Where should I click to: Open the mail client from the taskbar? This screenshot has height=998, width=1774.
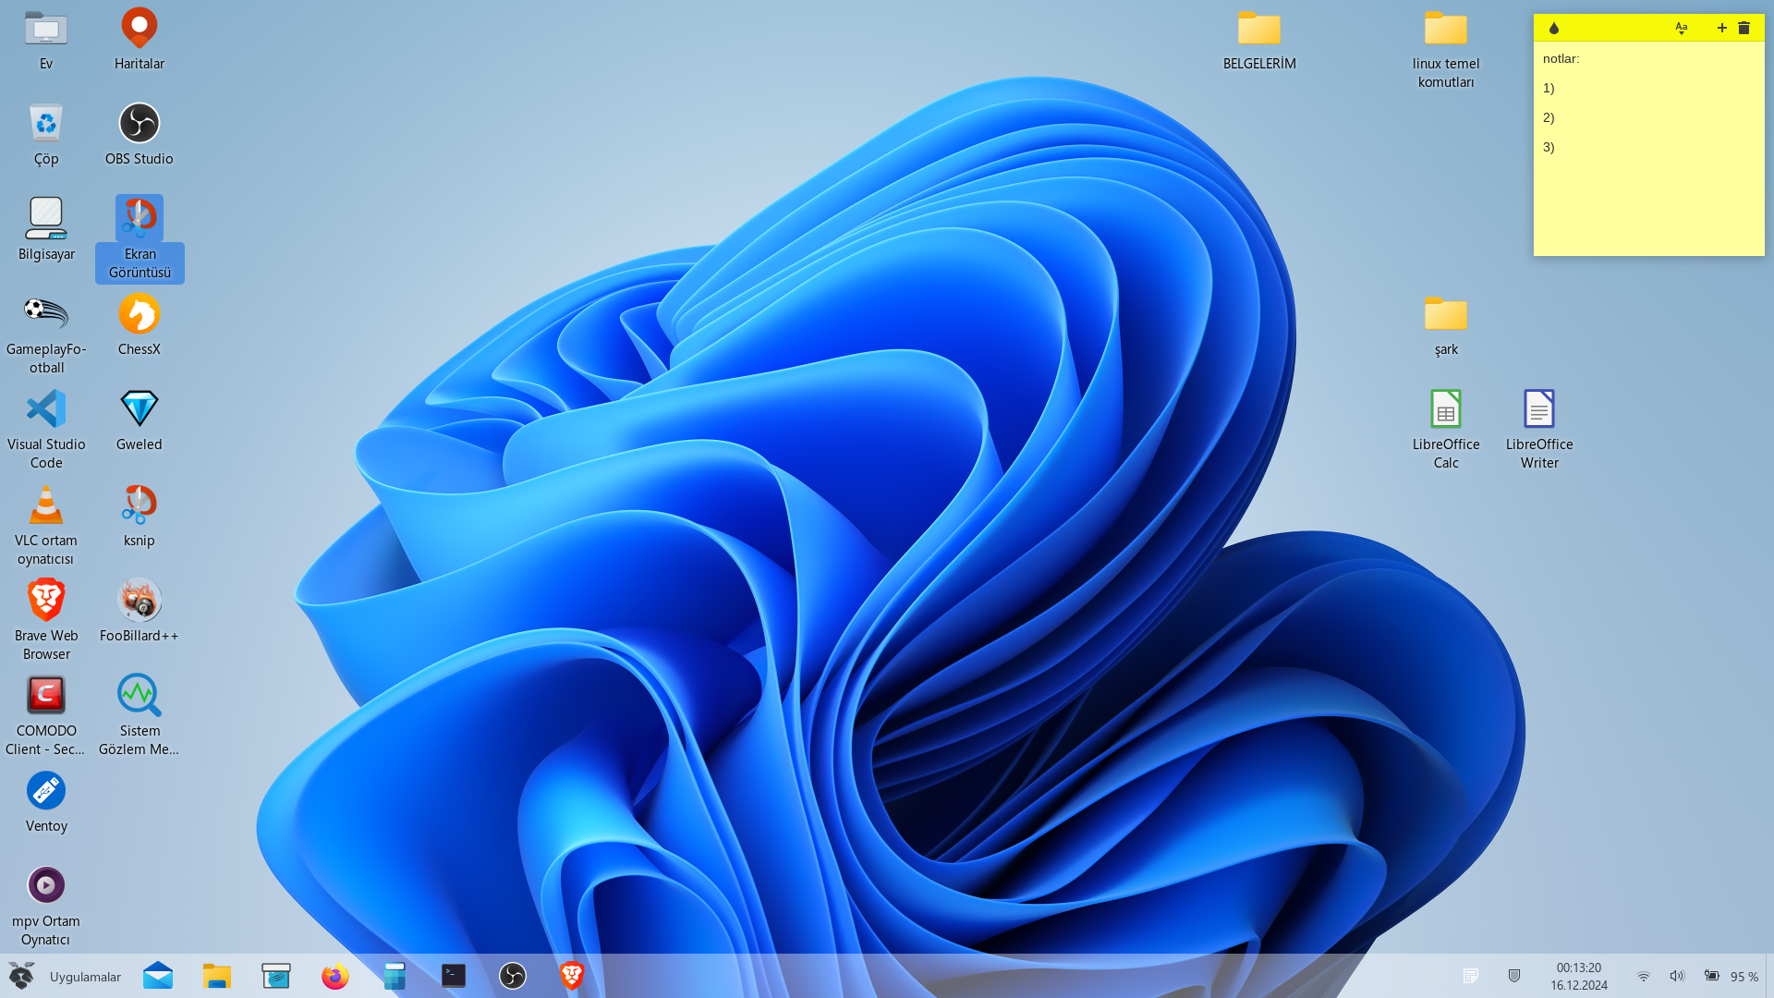(158, 977)
